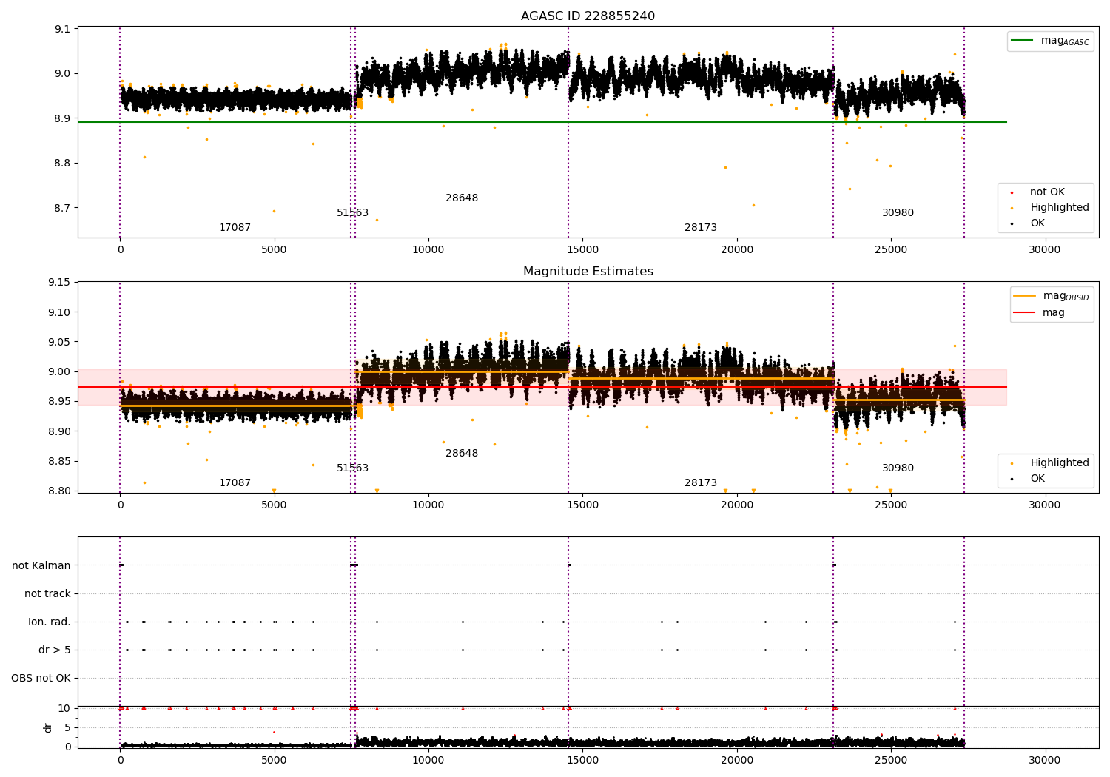
Task: Click the 'dr' axis label in the bottom panel
Action: 48,727
